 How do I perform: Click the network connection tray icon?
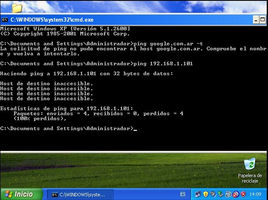tap(198, 194)
